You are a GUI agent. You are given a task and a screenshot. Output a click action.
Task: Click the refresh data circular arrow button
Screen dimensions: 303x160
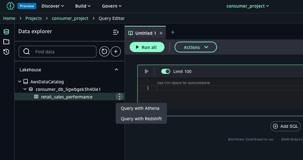(104, 51)
